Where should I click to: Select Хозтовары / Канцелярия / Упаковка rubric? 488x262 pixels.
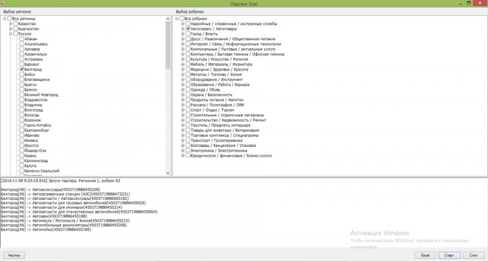point(223,146)
